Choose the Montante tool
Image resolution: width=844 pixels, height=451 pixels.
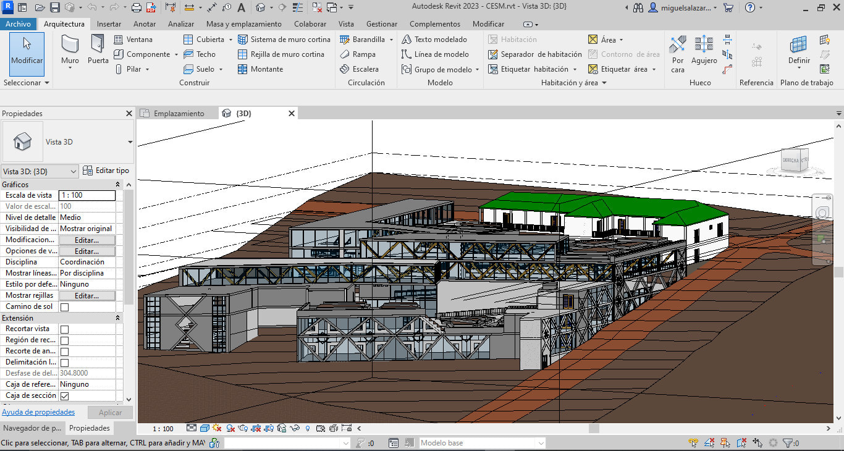tap(261, 69)
